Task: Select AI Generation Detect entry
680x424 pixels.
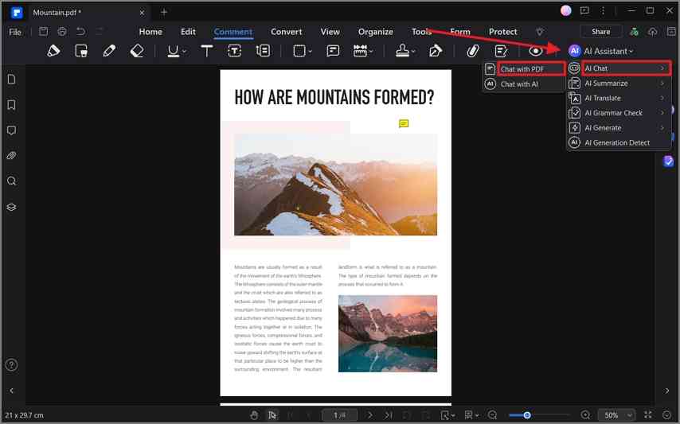Action: [x=619, y=142]
